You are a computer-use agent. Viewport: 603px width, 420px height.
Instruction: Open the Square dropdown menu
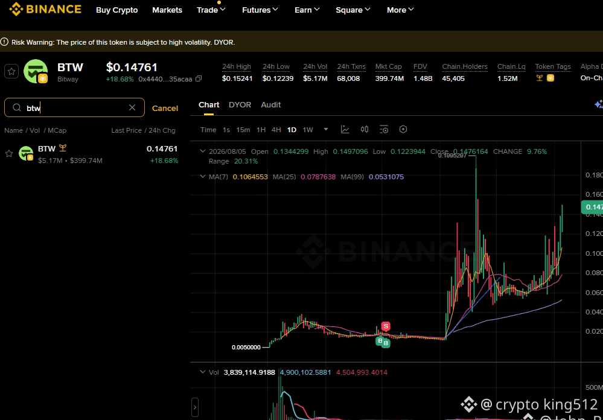tap(353, 10)
